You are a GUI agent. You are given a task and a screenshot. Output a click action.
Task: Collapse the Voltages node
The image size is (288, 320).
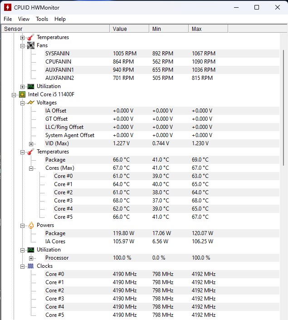pyautogui.click(x=22, y=103)
